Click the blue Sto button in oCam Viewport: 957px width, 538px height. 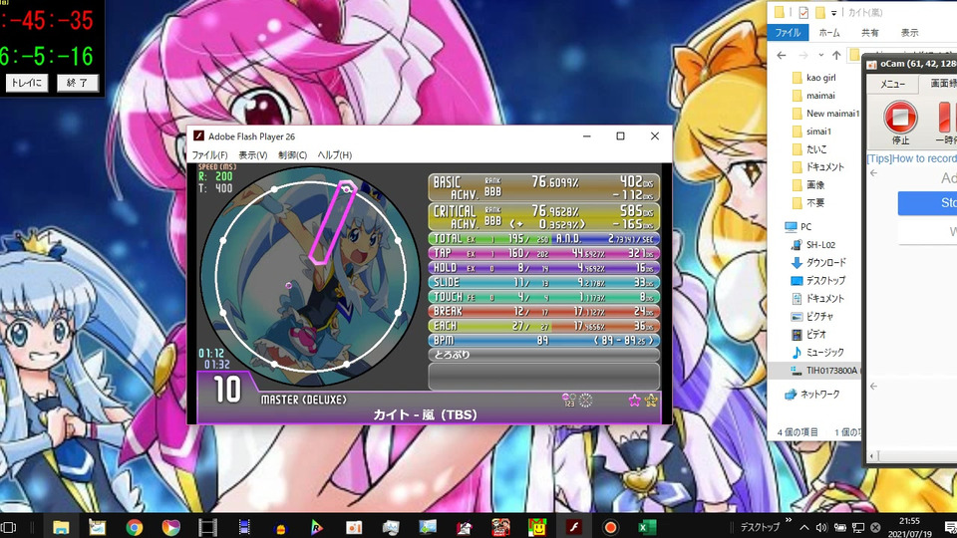point(927,203)
